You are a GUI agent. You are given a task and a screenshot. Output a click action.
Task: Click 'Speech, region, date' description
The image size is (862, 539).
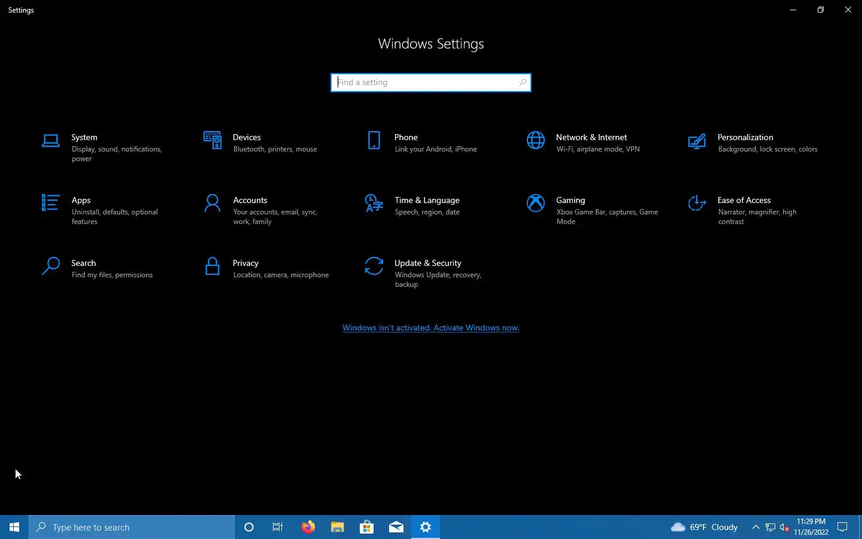click(427, 212)
